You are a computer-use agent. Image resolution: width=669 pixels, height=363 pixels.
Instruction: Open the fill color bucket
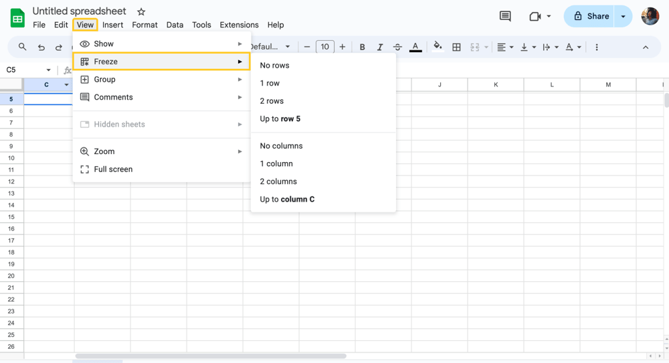tap(438, 47)
